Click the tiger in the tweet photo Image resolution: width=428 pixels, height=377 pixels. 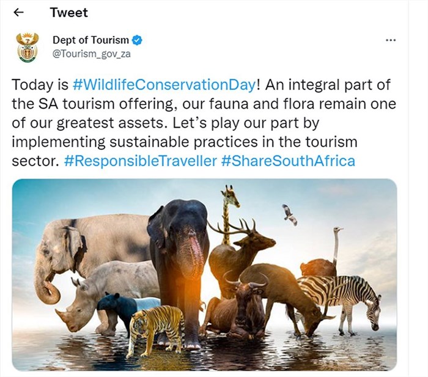tap(155, 330)
